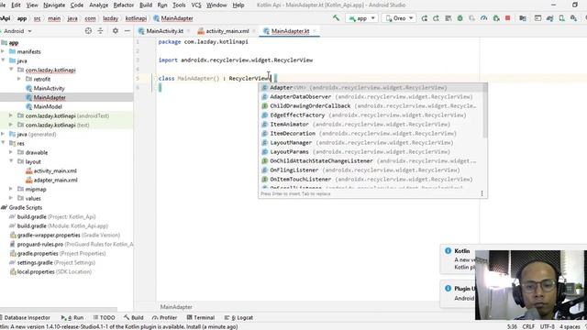Open the Oreo device selector dropdown
The image size is (587, 330).
[x=399, y=18]
